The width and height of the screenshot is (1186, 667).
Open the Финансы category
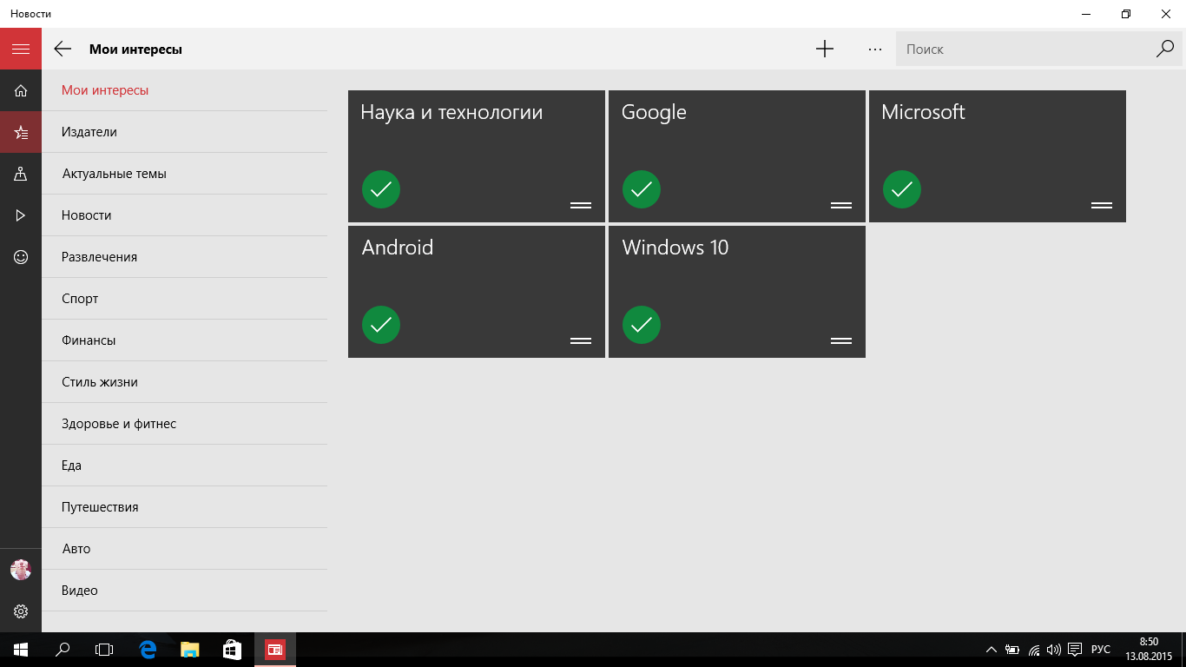[185, 340]
